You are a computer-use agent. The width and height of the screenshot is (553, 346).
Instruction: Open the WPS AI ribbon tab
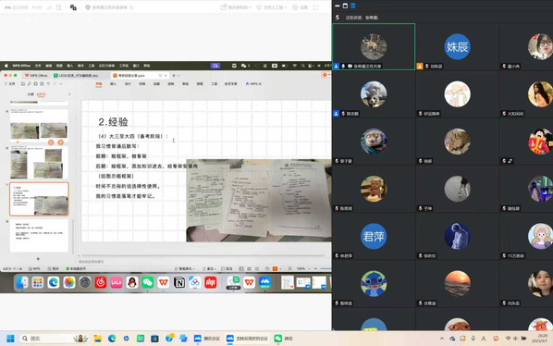(x=253, y=84)
